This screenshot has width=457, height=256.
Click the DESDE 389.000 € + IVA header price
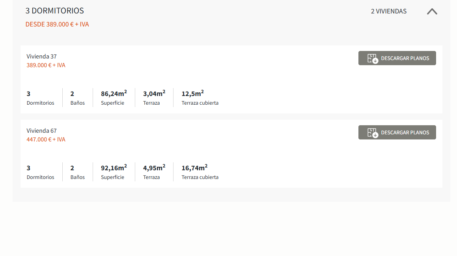[x=57, y=24]
